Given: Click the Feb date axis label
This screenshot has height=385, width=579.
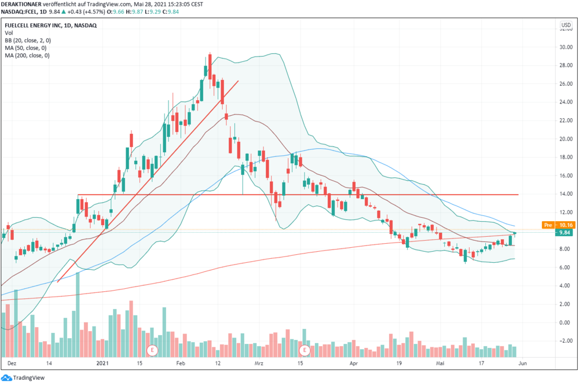Looking at the screenshot, I should (181, 363).
